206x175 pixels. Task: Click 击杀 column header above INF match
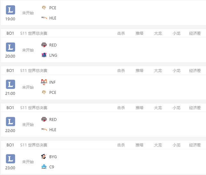(x=121, y=71)
